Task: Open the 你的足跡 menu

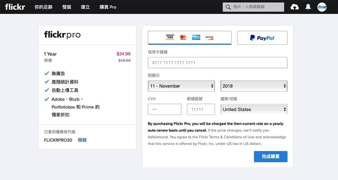Action: (x=44, y=7)
